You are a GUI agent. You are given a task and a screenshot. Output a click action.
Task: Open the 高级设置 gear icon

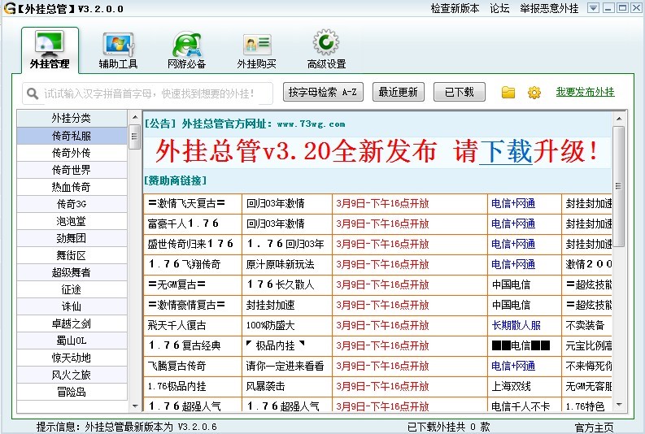pyautogui.click(x=326, y=43)
